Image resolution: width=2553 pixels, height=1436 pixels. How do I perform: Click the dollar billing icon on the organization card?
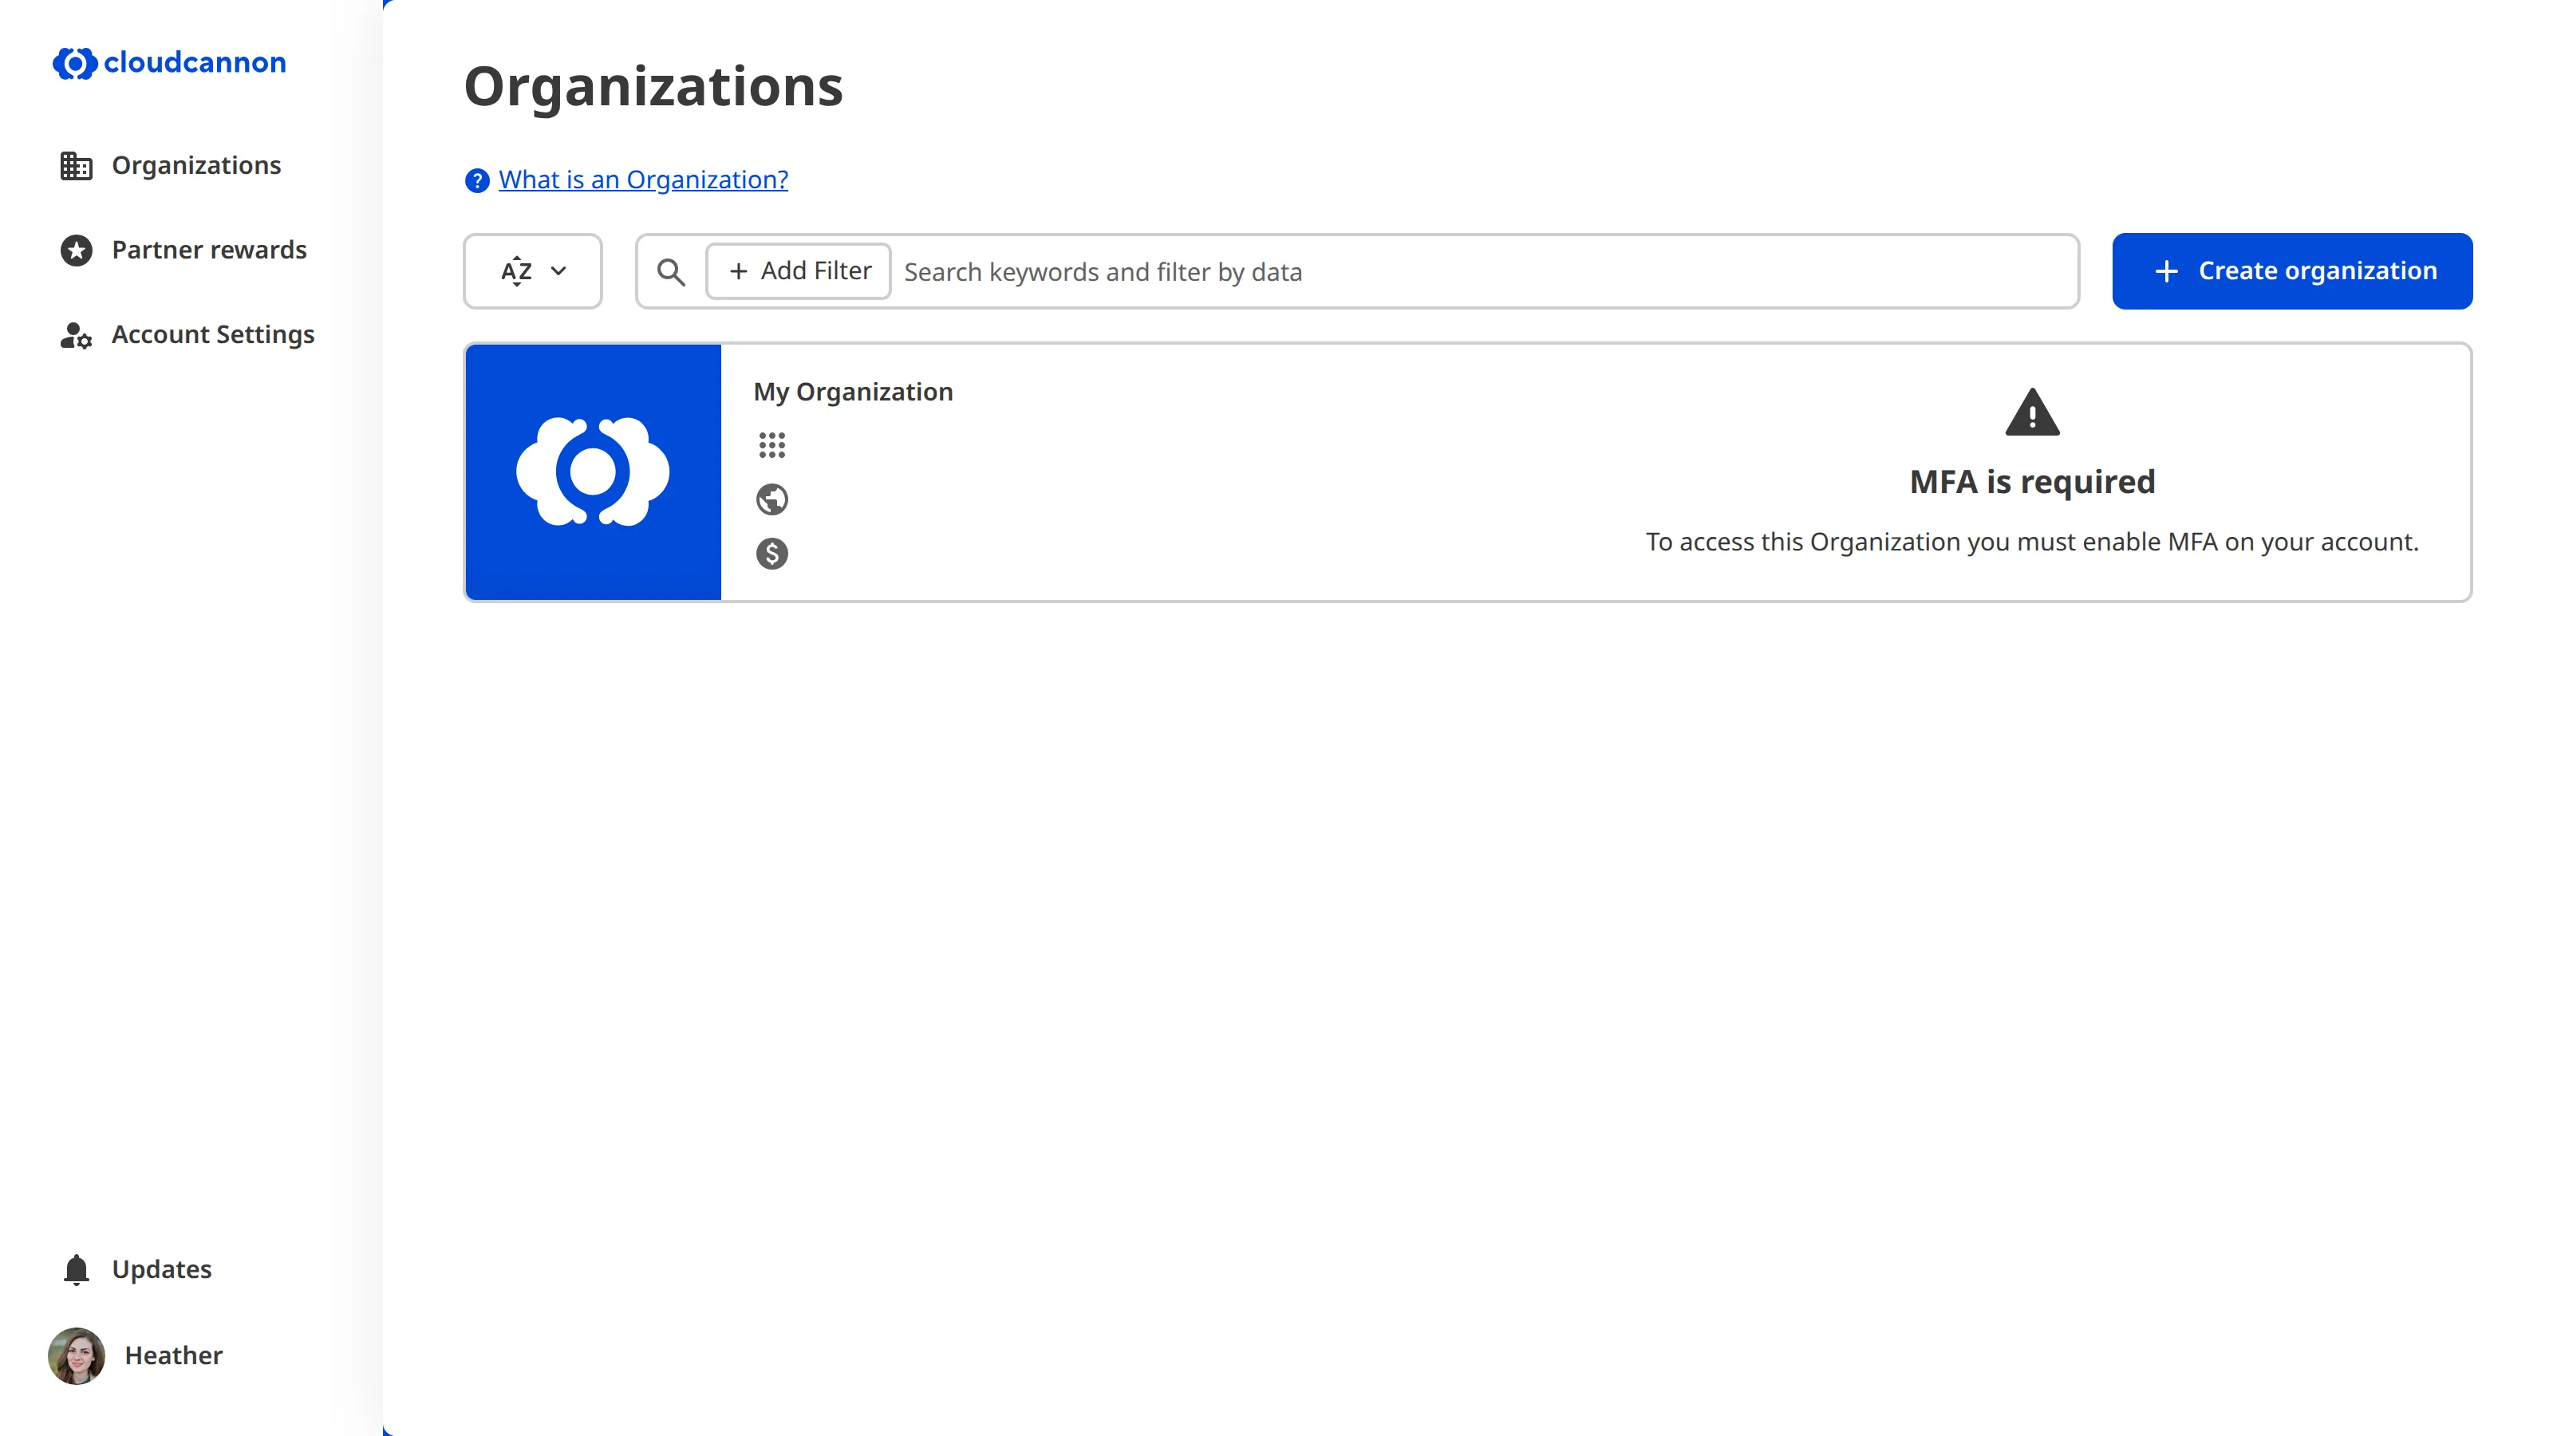pyautogui.click(x=771, y=554)
